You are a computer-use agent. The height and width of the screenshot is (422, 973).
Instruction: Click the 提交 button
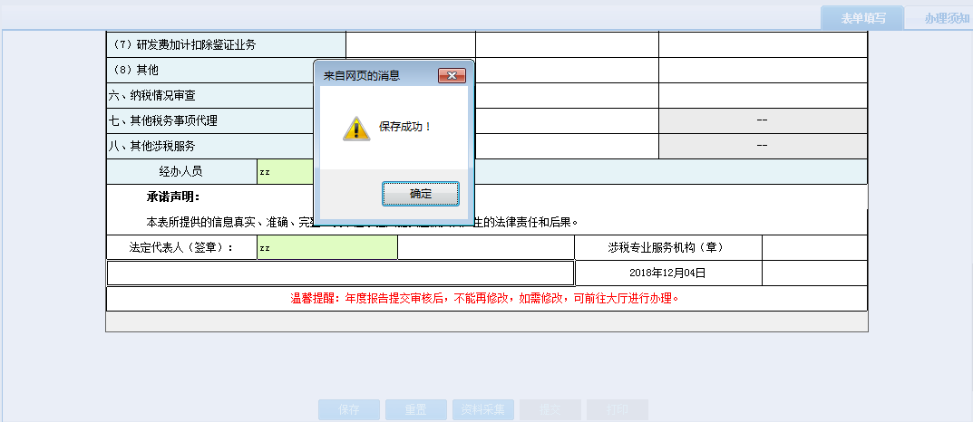tap(550, 409)
